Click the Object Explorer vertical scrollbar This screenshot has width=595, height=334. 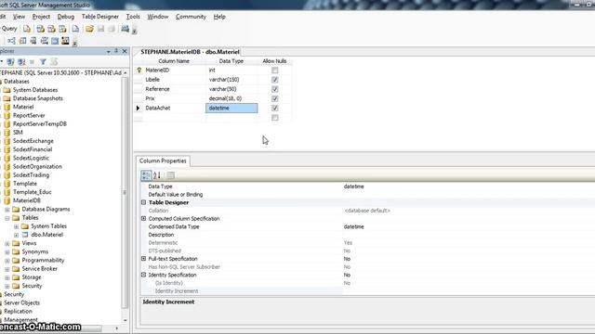point(125,193)
